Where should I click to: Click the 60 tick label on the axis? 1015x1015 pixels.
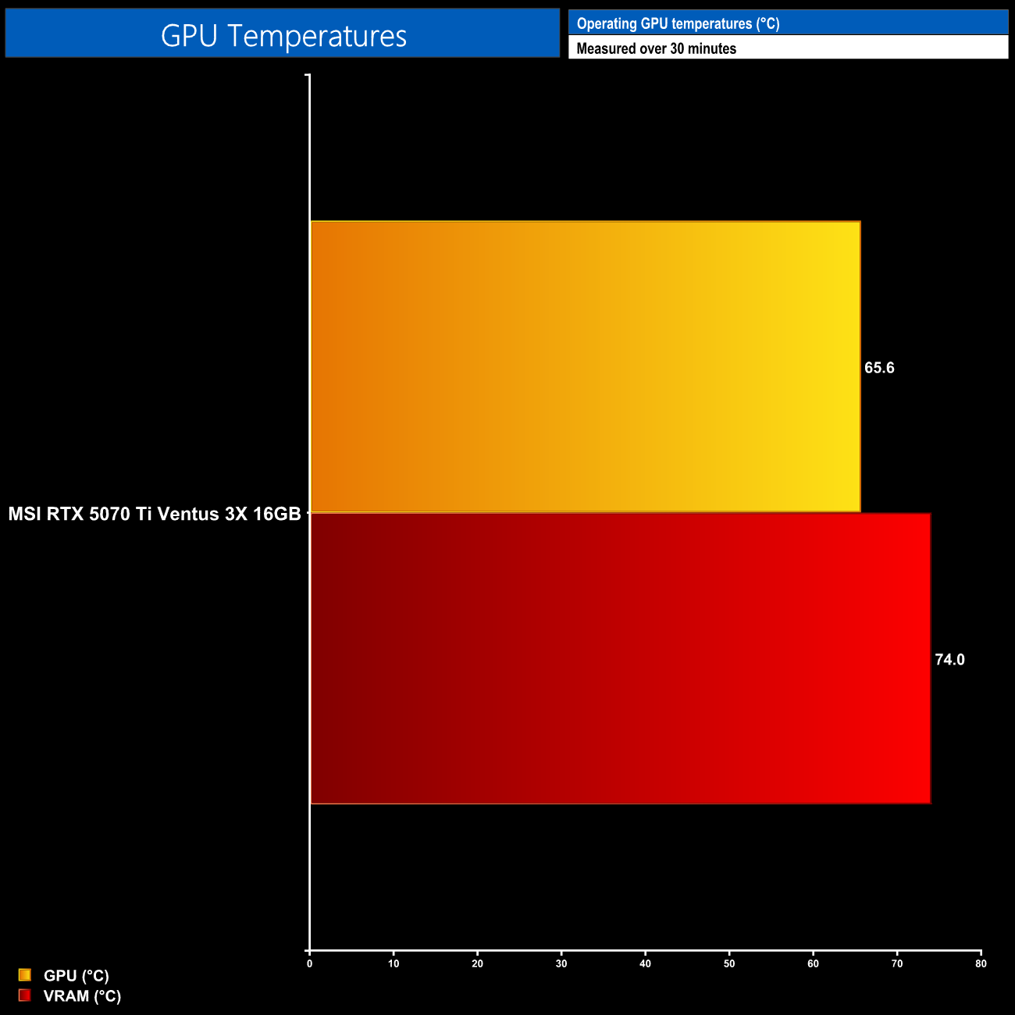pos(814,963)
